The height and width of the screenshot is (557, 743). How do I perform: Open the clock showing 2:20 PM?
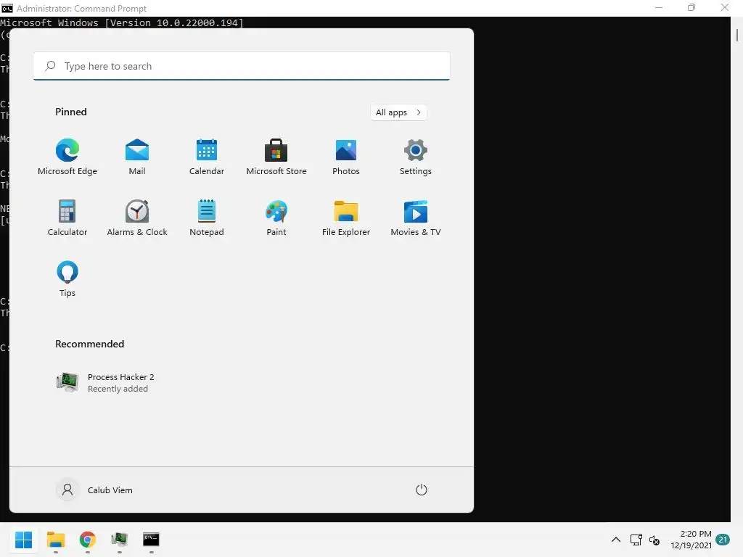point(691,540)
